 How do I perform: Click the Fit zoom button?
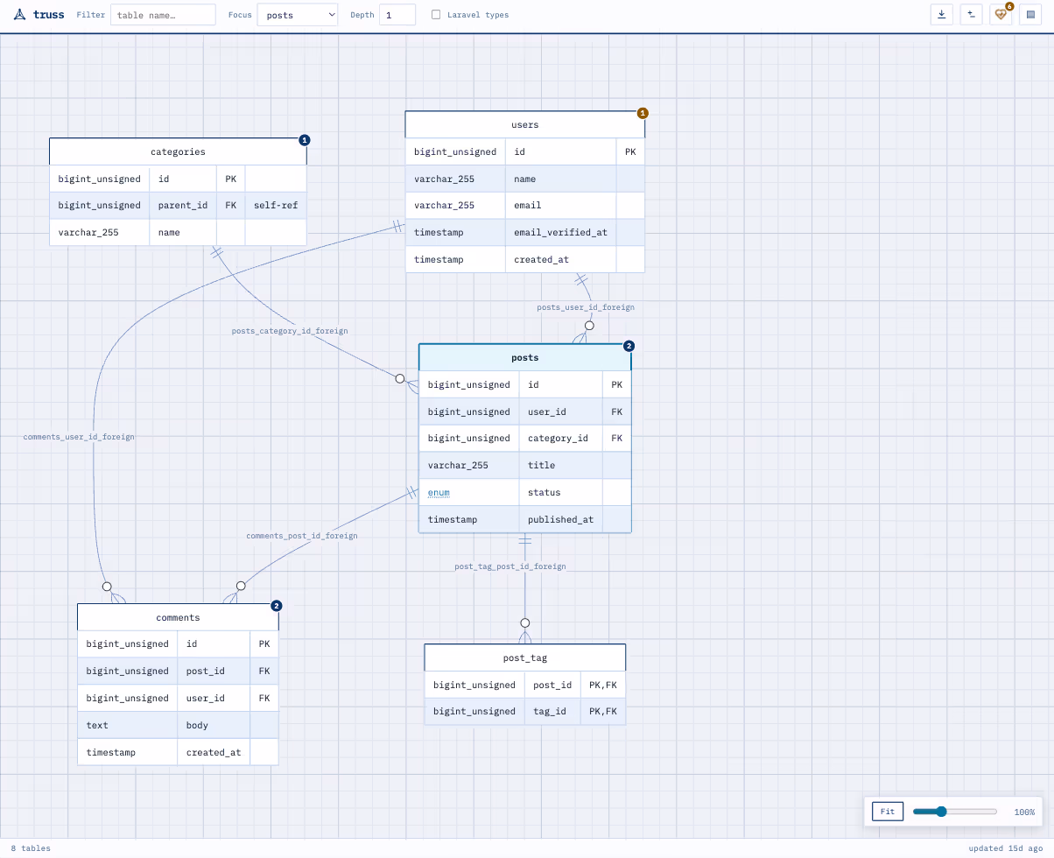[x=888, y=812]
